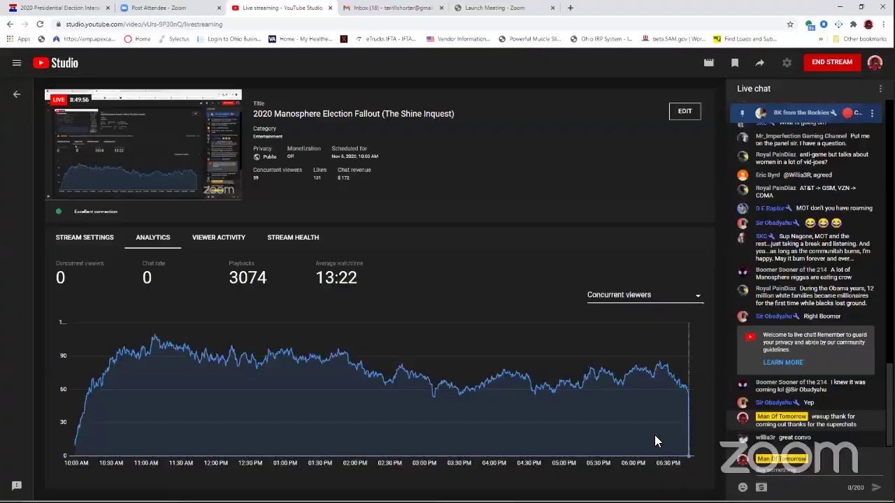Open the Live chat options menu

pyautogui.click(x=880, y=89)
